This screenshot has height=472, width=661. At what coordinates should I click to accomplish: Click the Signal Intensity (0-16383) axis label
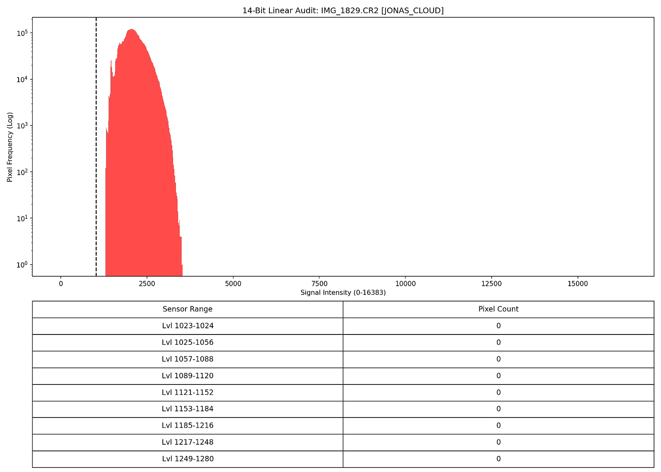[343, 292]
